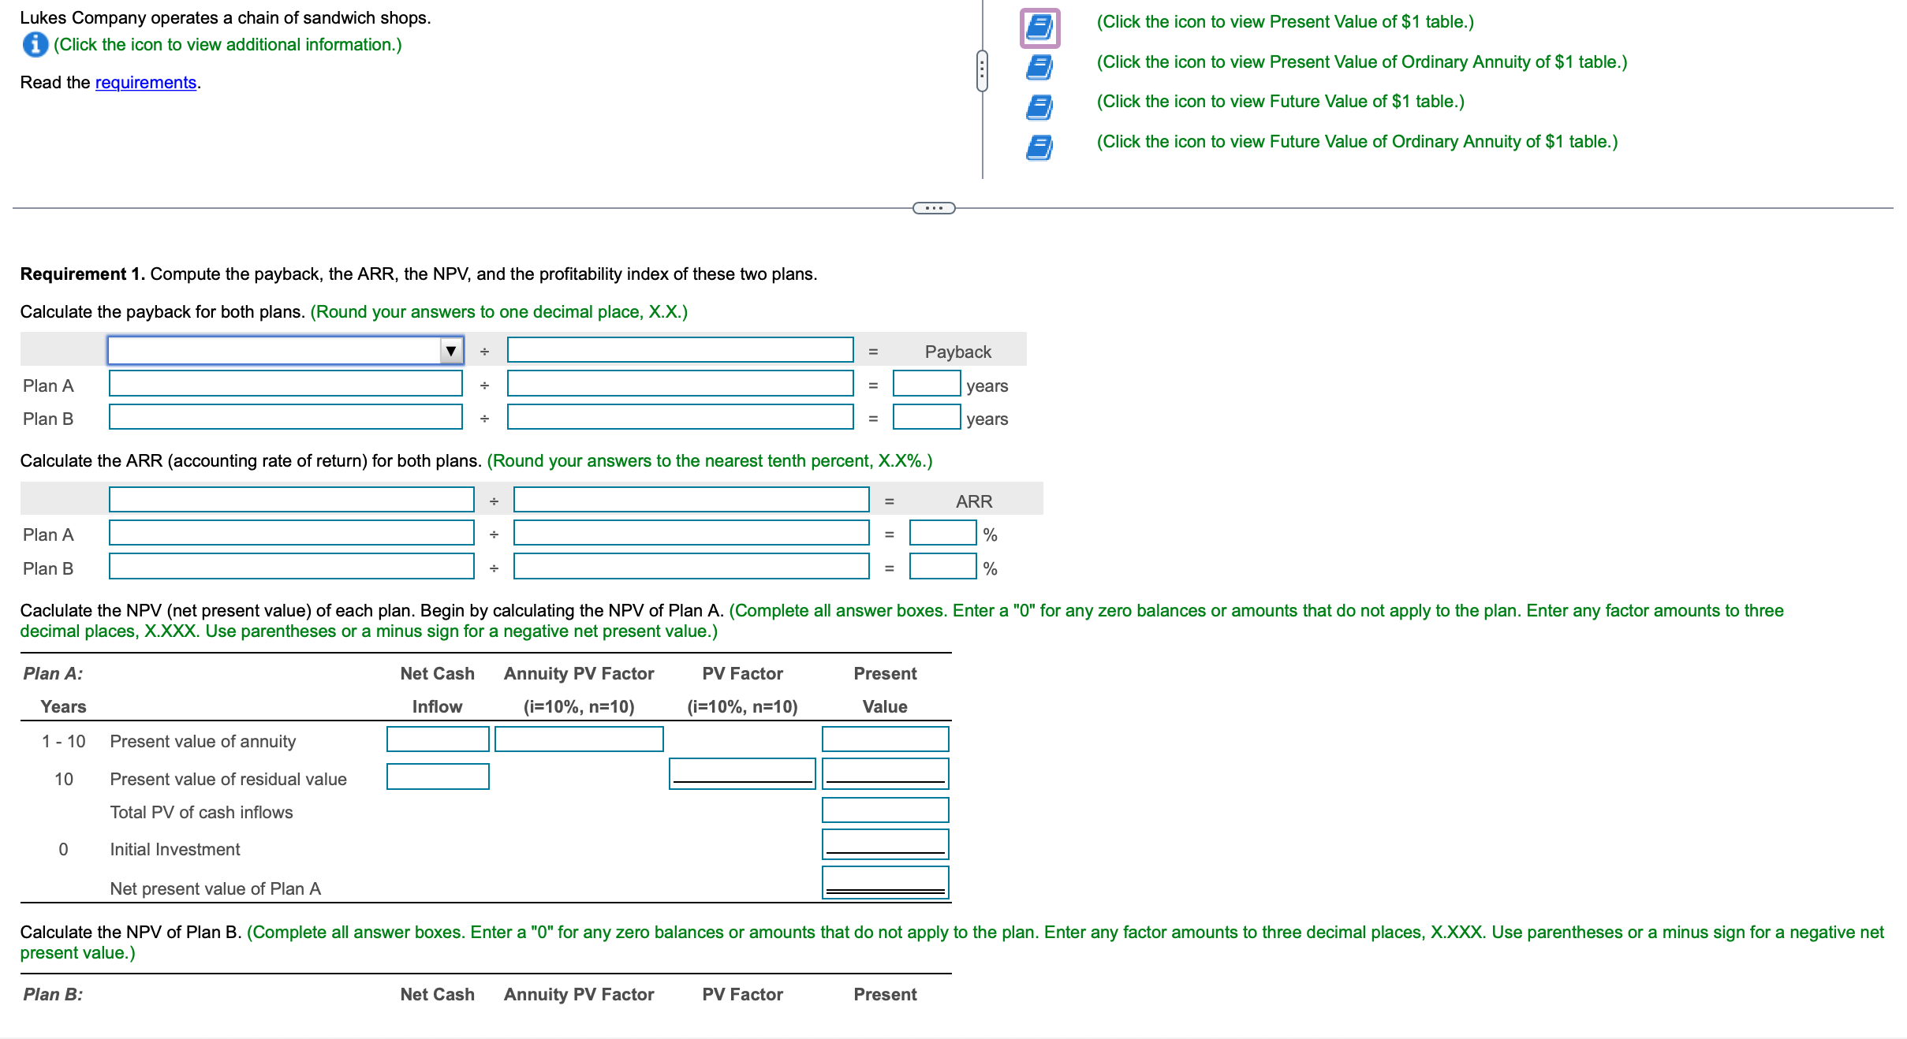The width and height of the screenshot is (1907, 1039).
Task: Click the Annuity PV Factor input field
Action: 579,739
